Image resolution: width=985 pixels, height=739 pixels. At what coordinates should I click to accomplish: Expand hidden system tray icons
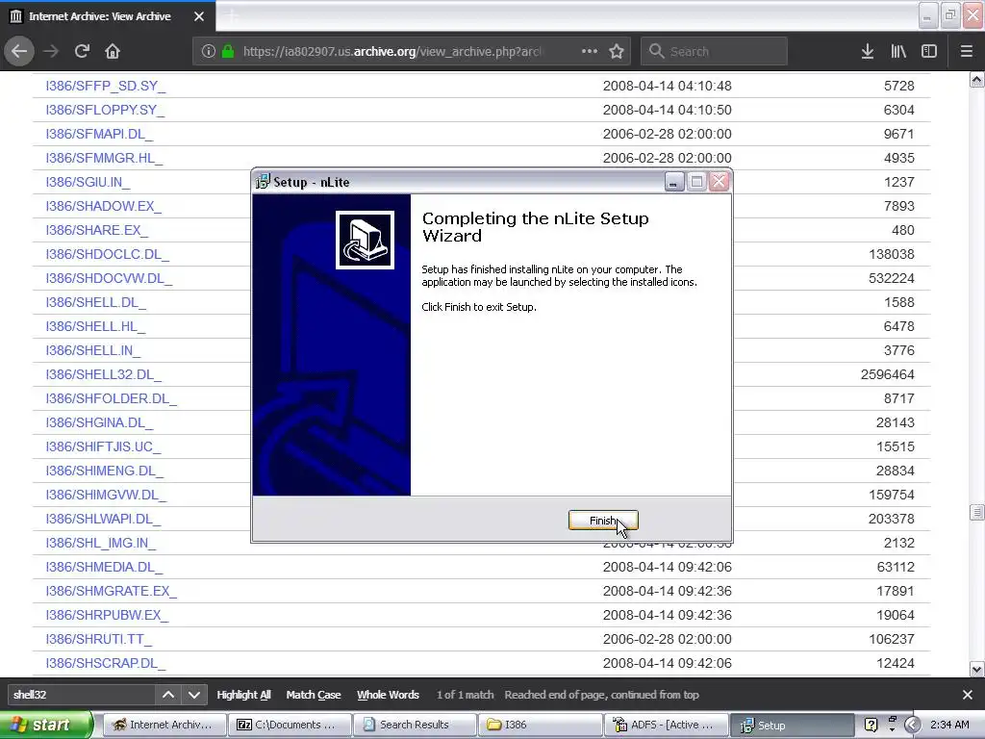[913, 725]
